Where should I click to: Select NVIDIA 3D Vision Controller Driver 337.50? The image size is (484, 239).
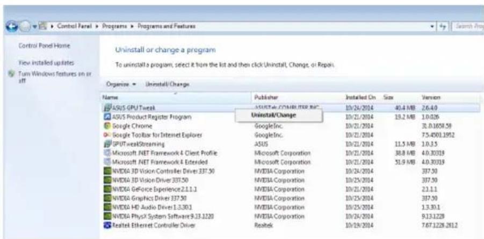point(163,171)
